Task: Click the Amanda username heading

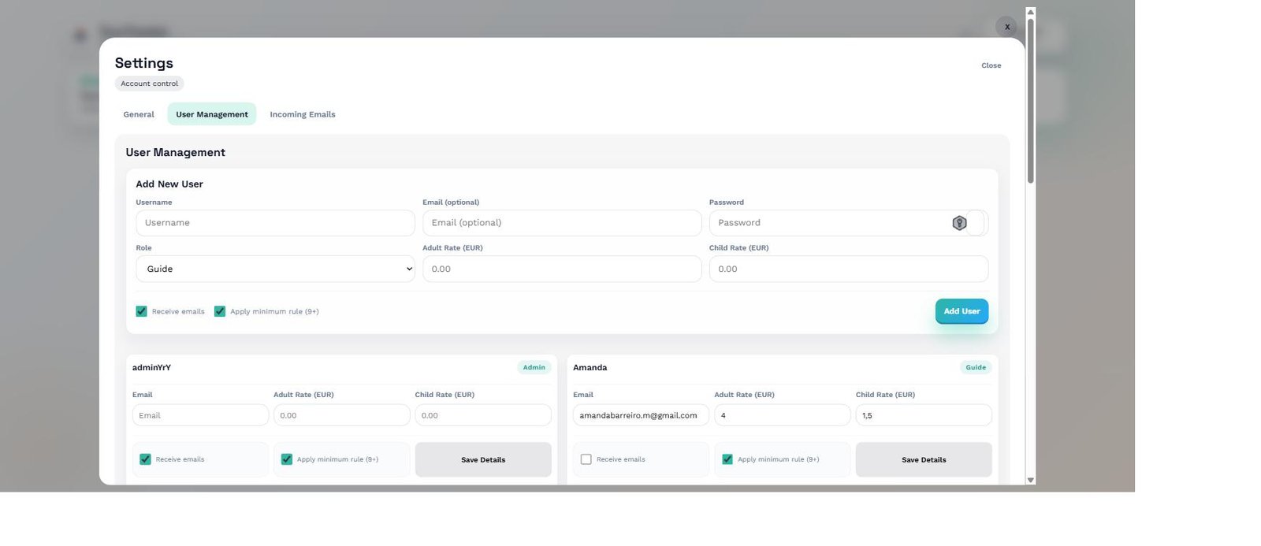Action: pos(590,367)
